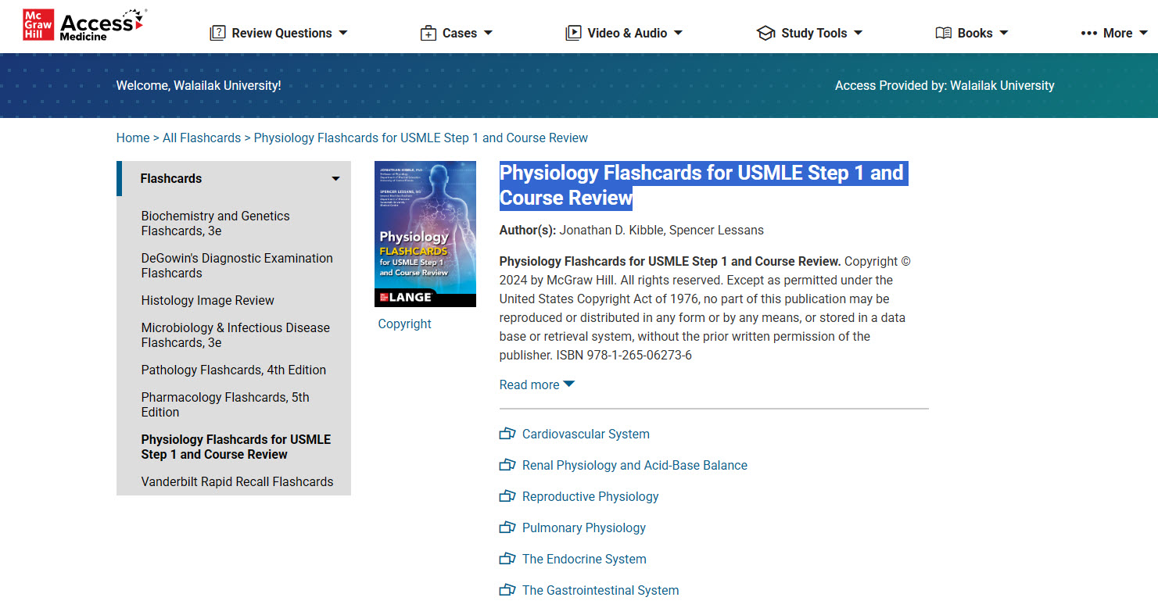This screenshot has width=1158, height=608.
Task: Open Reproductive Physiology flashcards
Action: pos(590,496)
